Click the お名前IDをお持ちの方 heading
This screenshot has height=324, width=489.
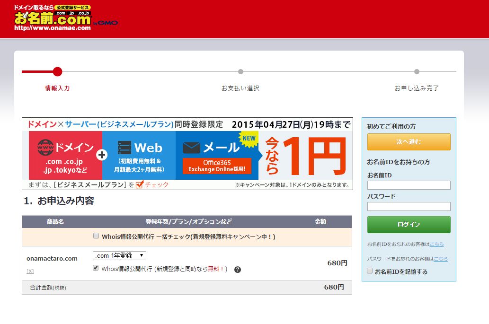coord(399,162)
